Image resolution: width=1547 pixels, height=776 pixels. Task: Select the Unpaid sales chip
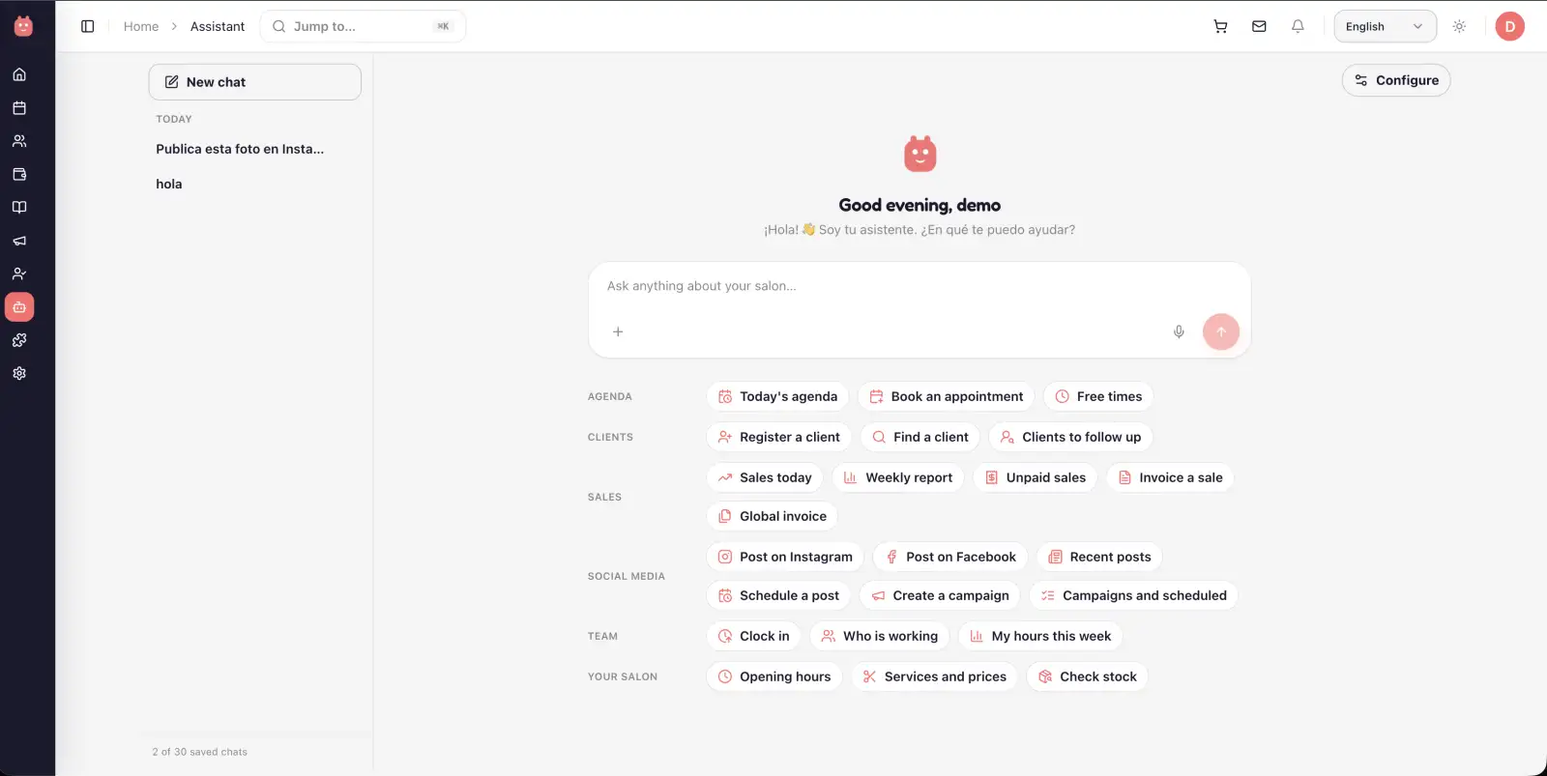(1036, 477)
